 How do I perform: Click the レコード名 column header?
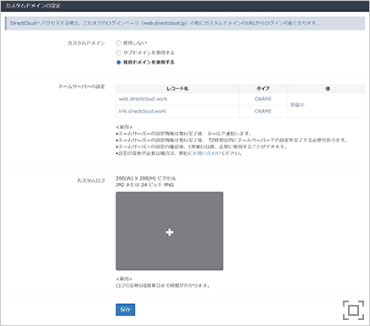point(177,89)
